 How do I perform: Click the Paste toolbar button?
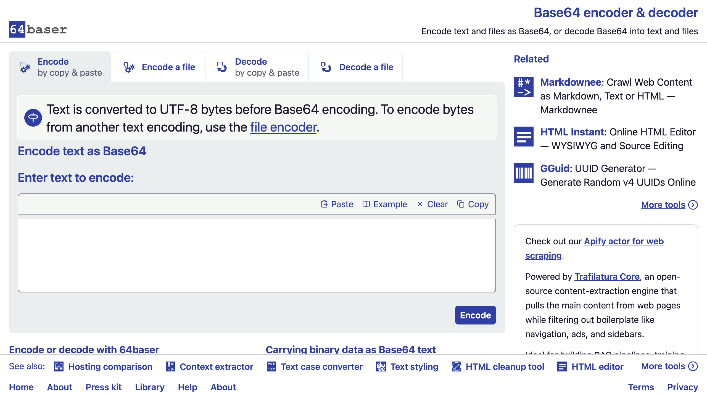click(337, 204)
